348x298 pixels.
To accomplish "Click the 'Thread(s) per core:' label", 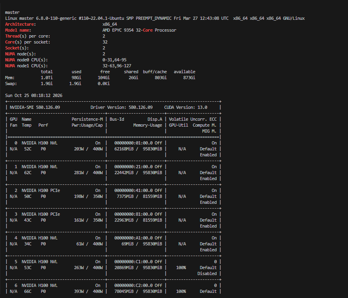I will coord(28,36).
